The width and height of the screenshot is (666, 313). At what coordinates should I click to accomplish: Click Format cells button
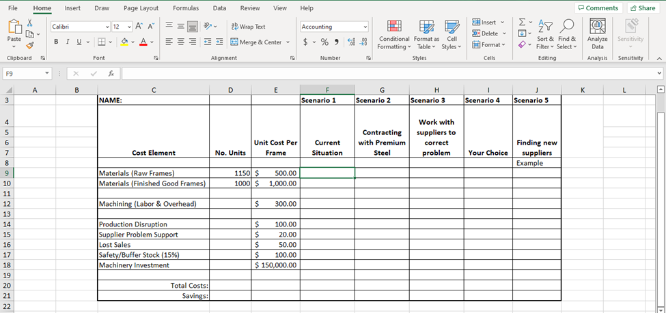click(x=489, y=44)
